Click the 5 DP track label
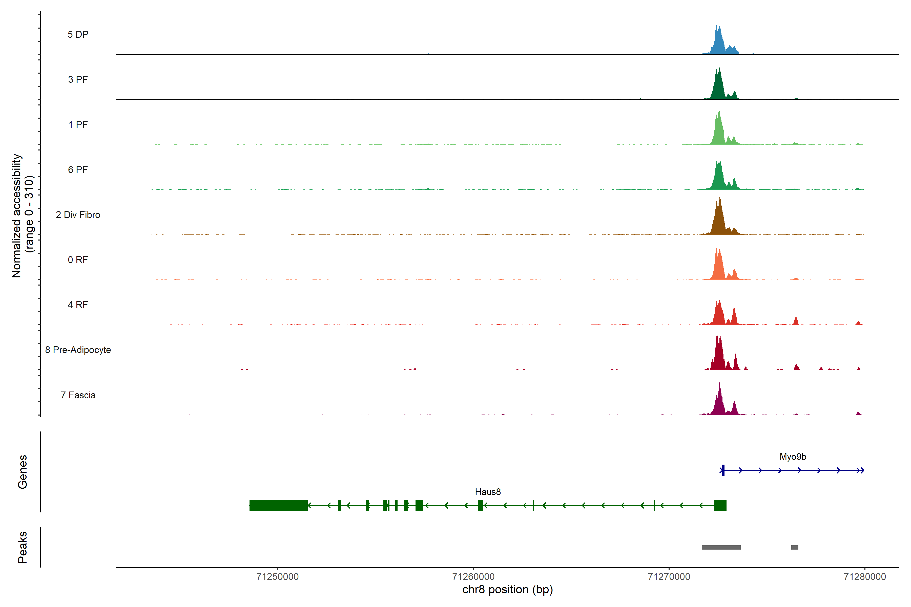 78,34
